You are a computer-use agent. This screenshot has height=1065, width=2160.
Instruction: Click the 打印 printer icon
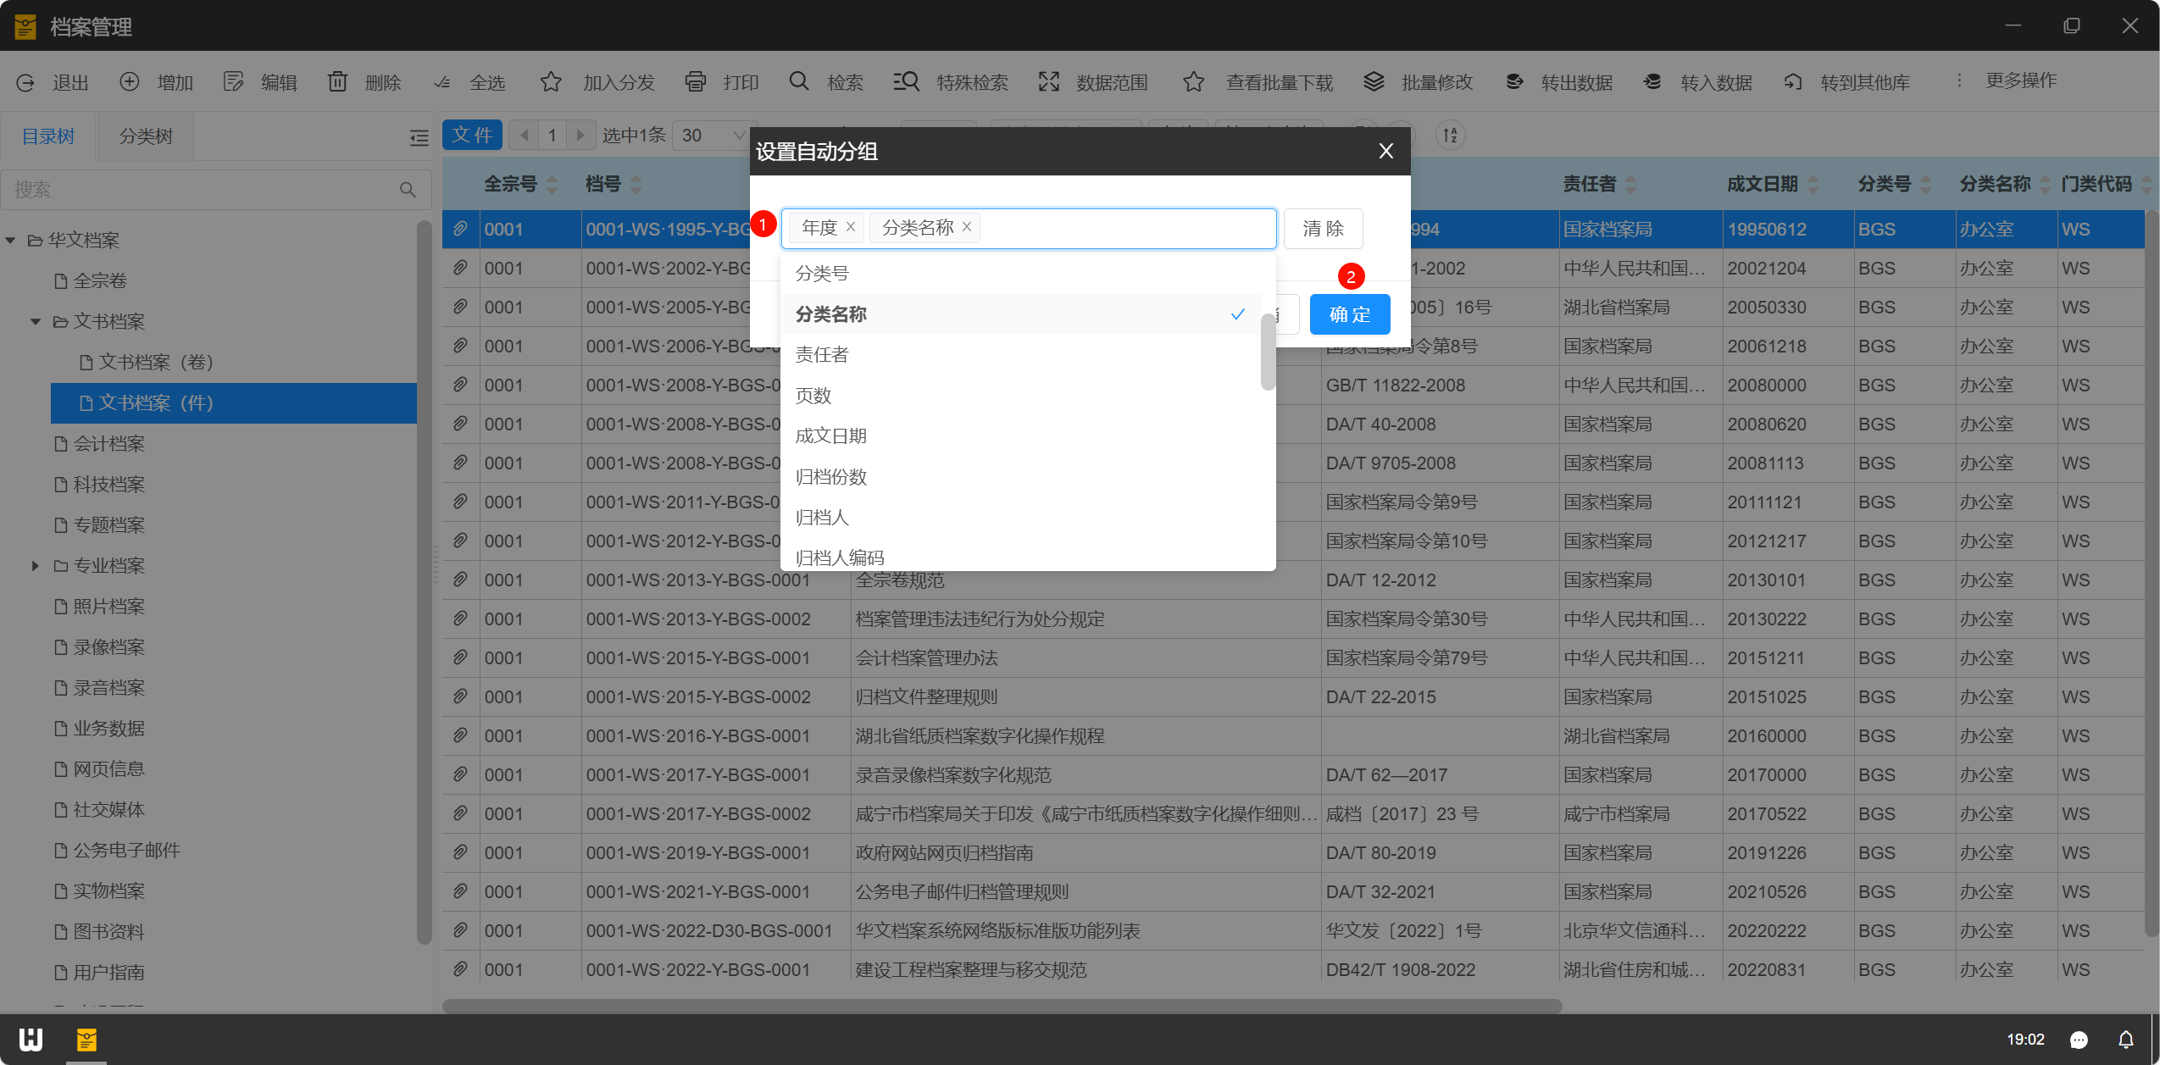(695, 81)
